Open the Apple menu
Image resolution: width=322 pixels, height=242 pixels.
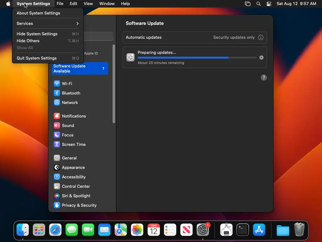[x=8, y=4]
